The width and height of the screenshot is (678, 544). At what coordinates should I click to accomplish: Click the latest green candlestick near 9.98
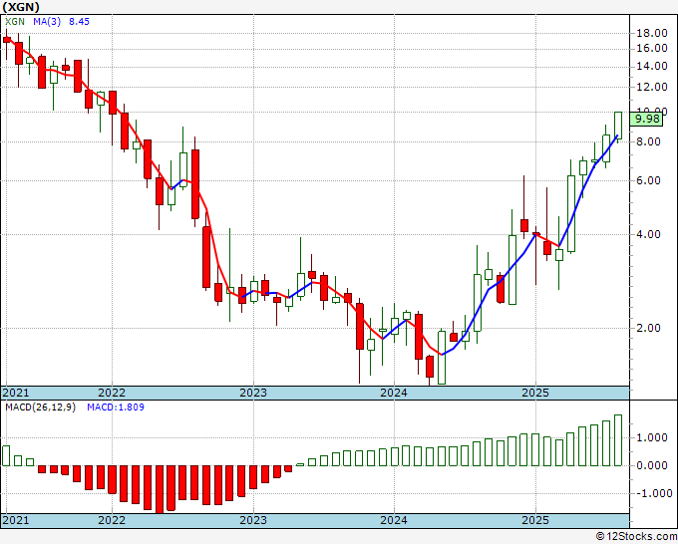click(618, 126)
